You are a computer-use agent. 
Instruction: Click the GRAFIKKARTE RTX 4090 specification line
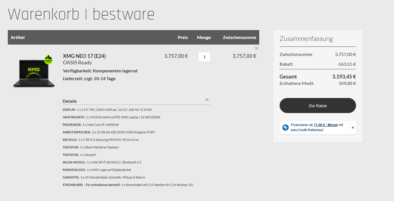[x=112, y=117]
